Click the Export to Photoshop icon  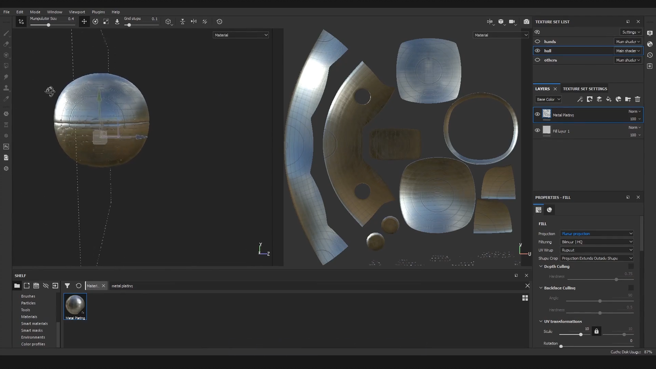click(6, 147)
